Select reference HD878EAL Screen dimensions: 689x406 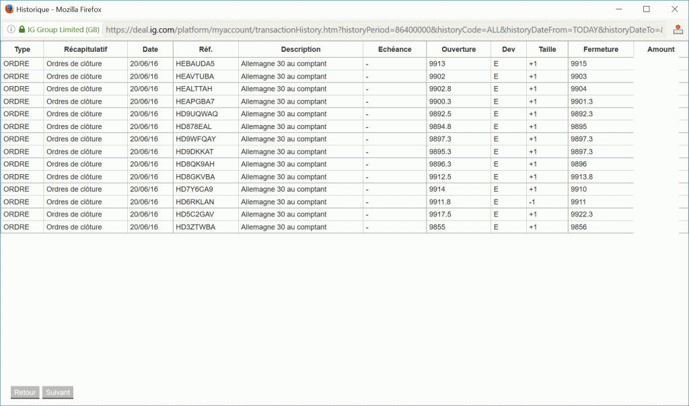[193, 126]
